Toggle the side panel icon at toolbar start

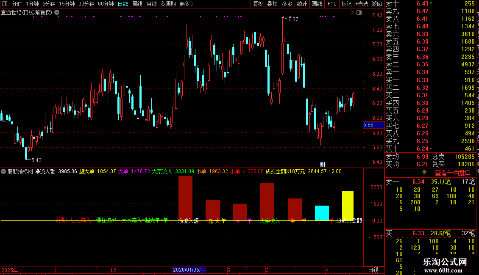pos(5,4)
